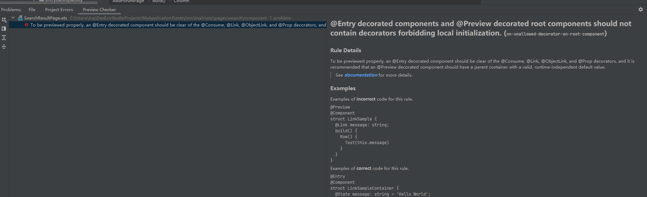Open the Problems panel settings gear
647x197 pixels.
[641, 9]
